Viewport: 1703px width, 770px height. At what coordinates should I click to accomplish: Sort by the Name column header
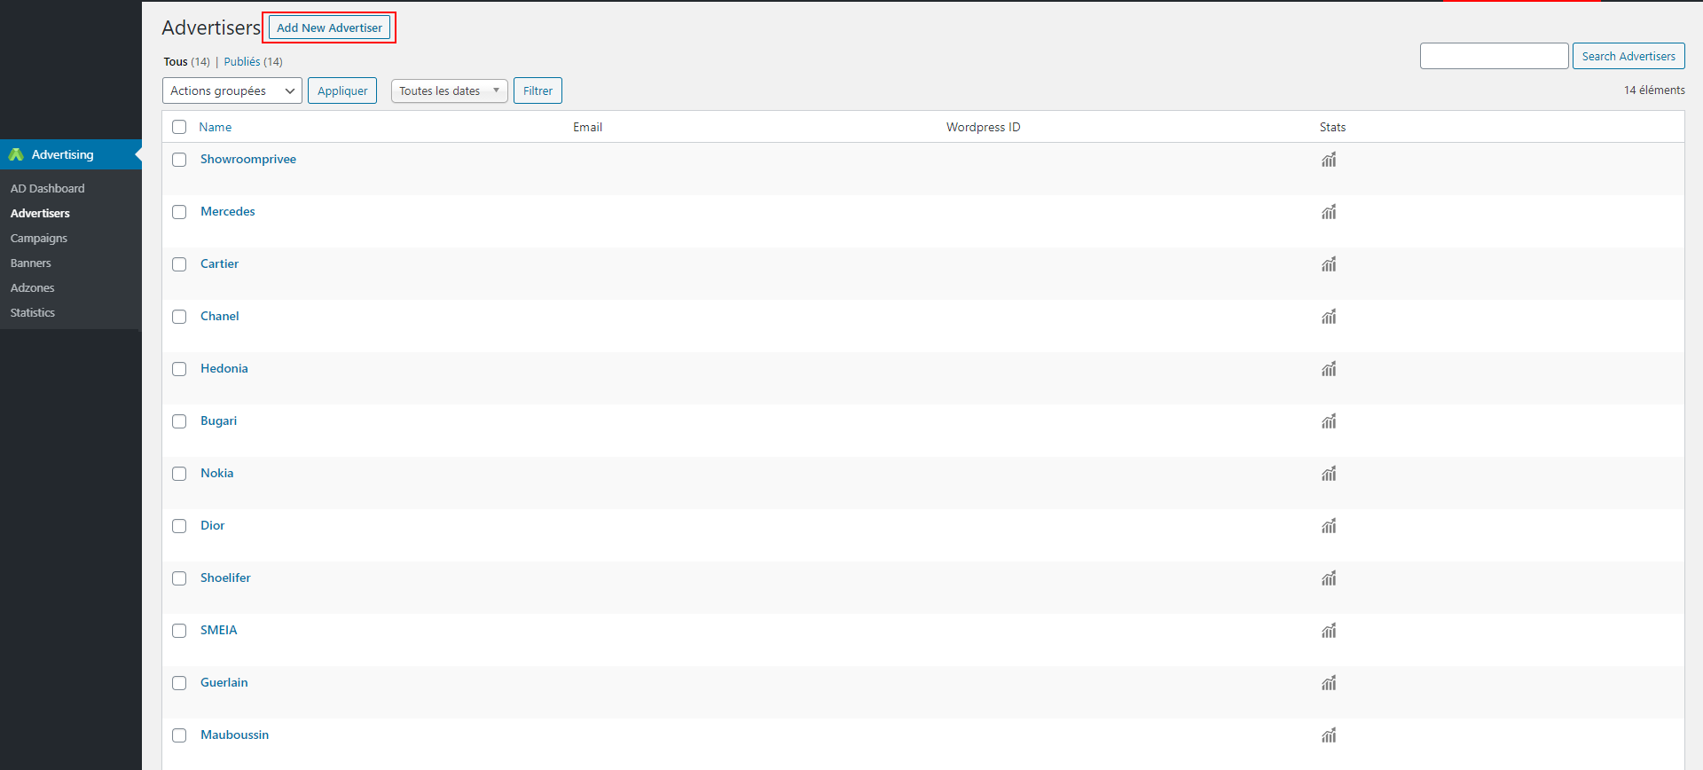216,127
